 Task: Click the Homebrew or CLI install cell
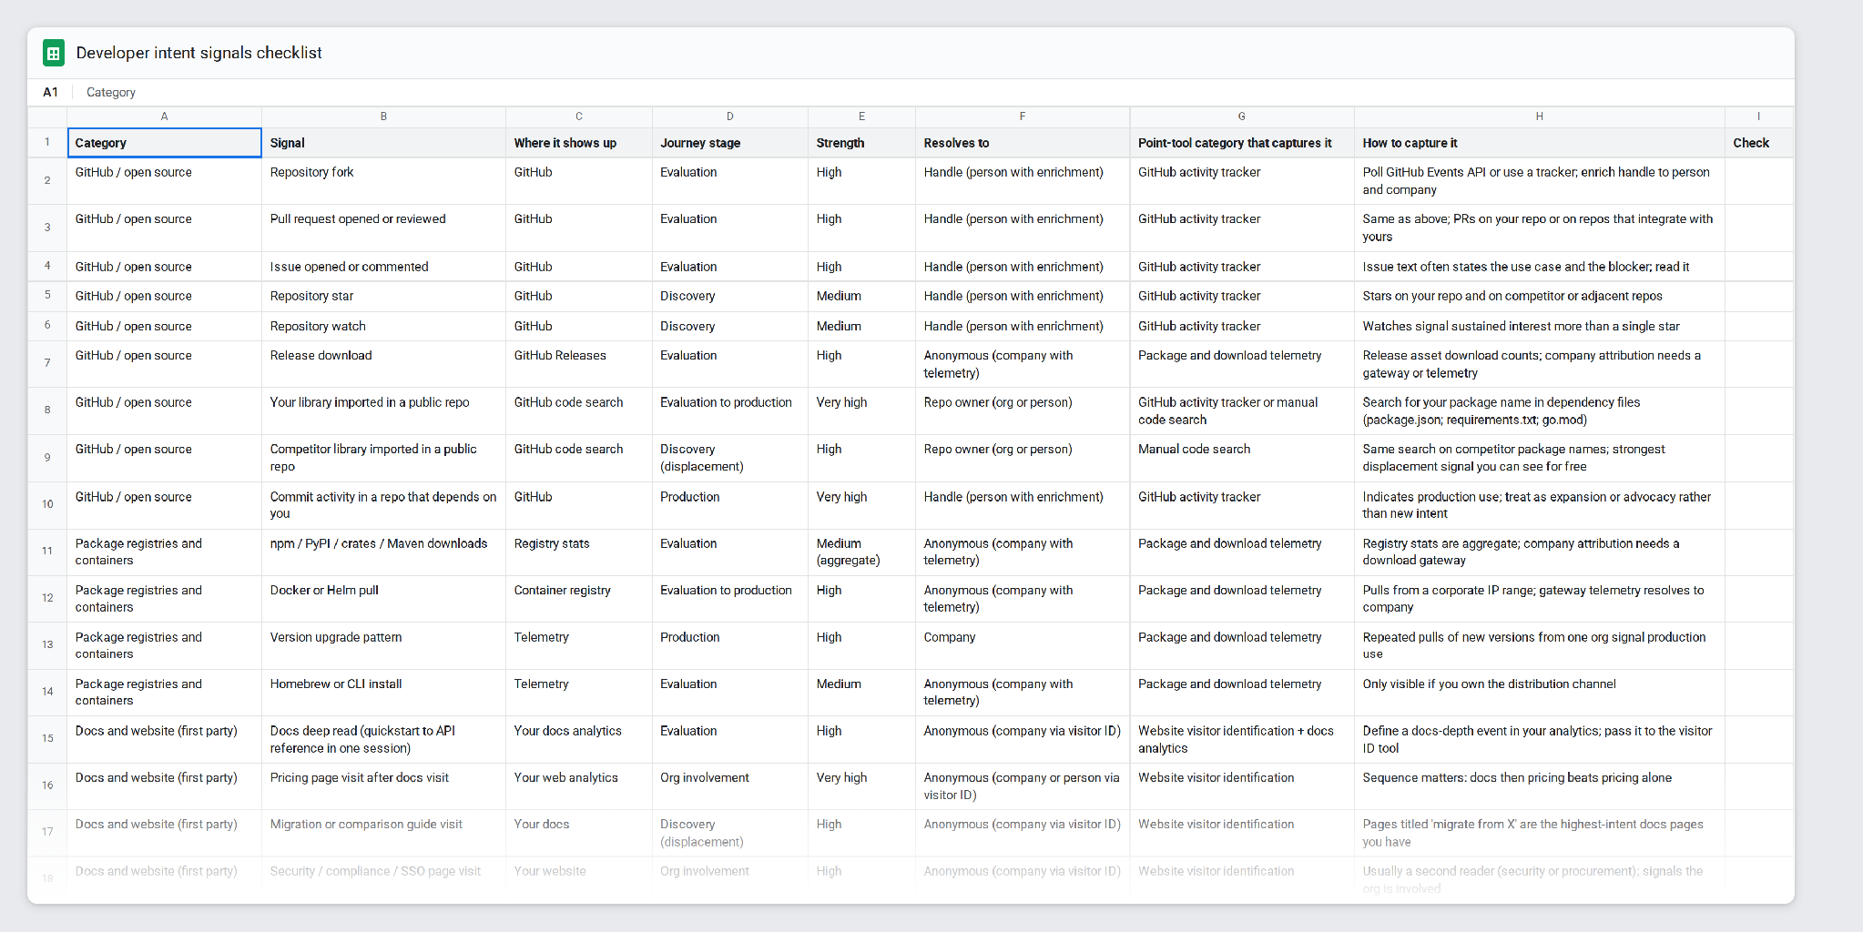coord(383,693)
